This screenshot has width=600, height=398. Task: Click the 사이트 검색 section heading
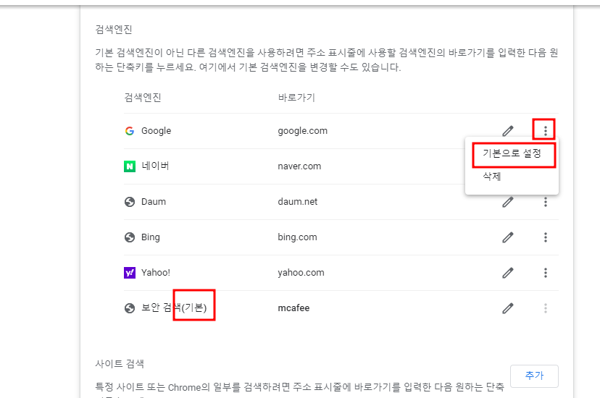(x=120, y=363)
